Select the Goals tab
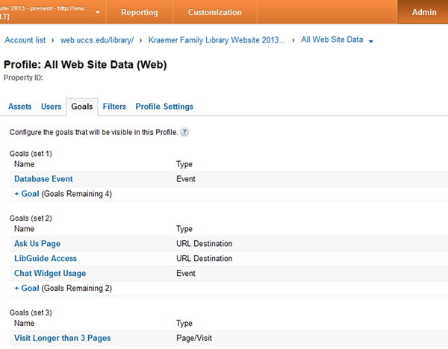 coord(81,107)
